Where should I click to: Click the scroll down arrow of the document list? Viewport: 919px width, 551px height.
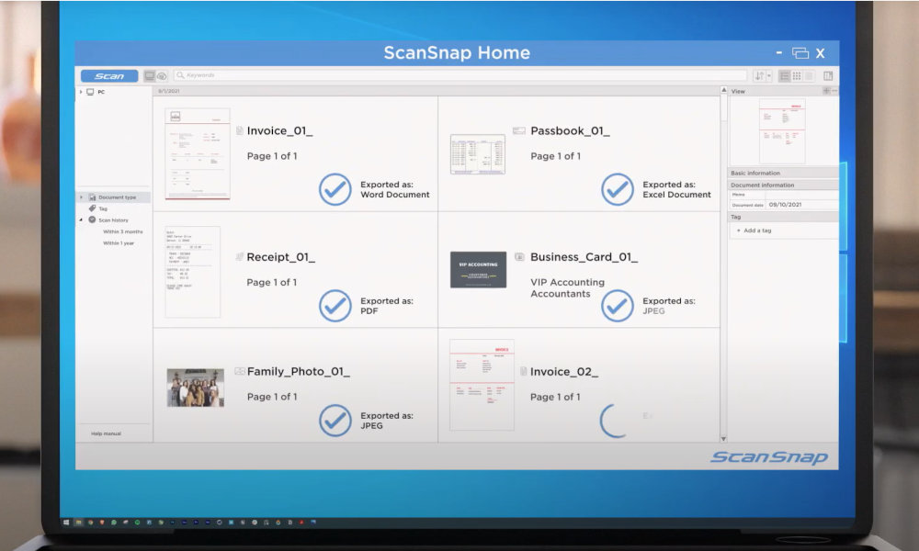point(724,439)
